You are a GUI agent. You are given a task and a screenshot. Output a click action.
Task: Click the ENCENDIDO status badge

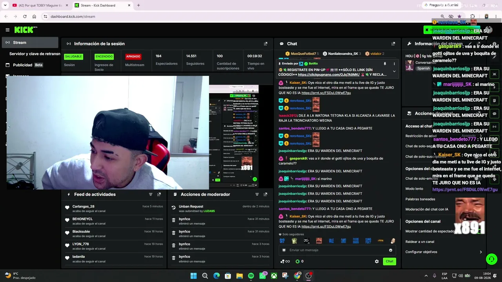[x=104, y=56]
